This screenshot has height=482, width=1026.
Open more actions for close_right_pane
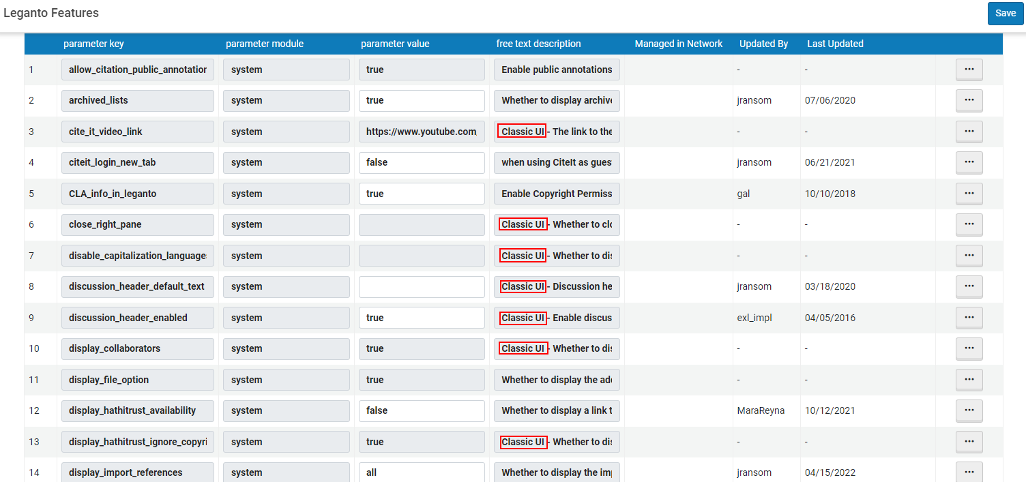969,224
